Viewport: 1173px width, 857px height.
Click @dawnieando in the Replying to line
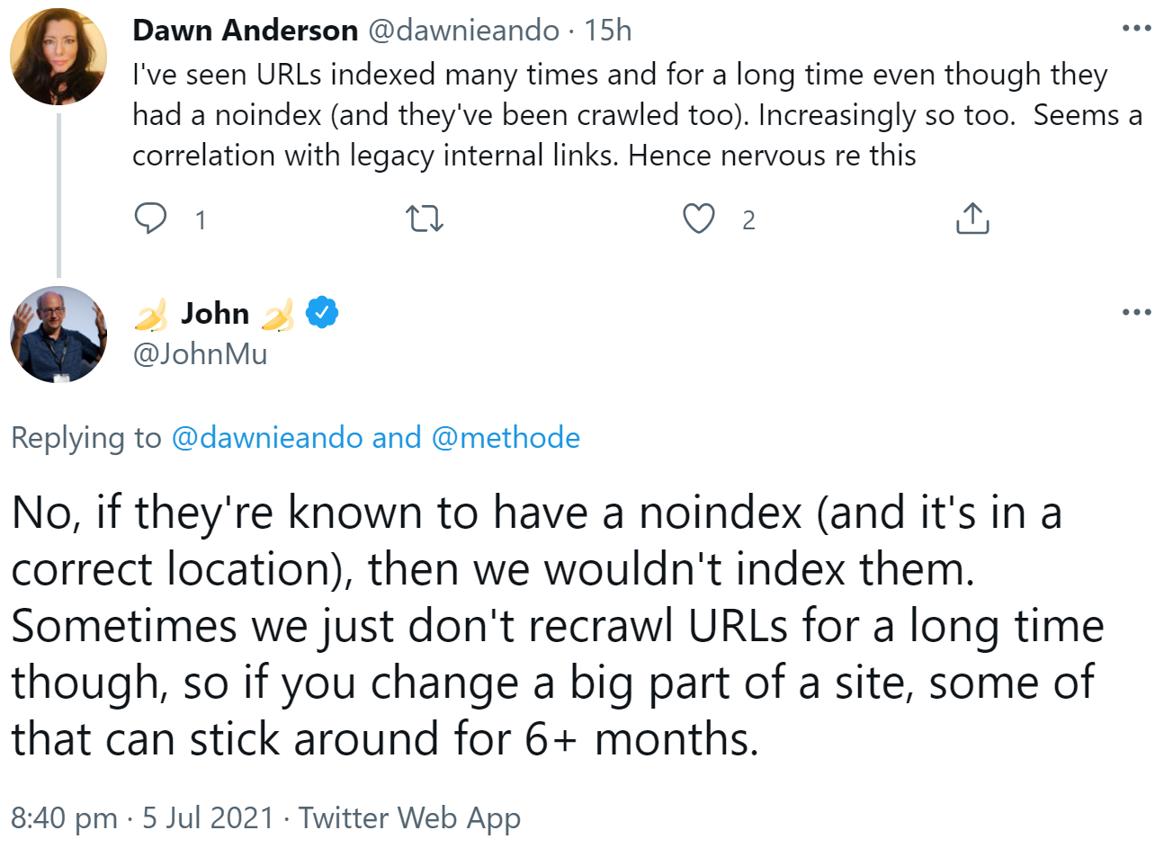click(267, 438)
